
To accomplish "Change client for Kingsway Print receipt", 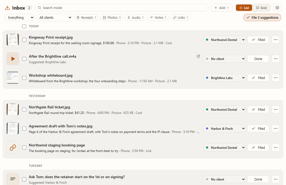I will click(x=224, y=40).
